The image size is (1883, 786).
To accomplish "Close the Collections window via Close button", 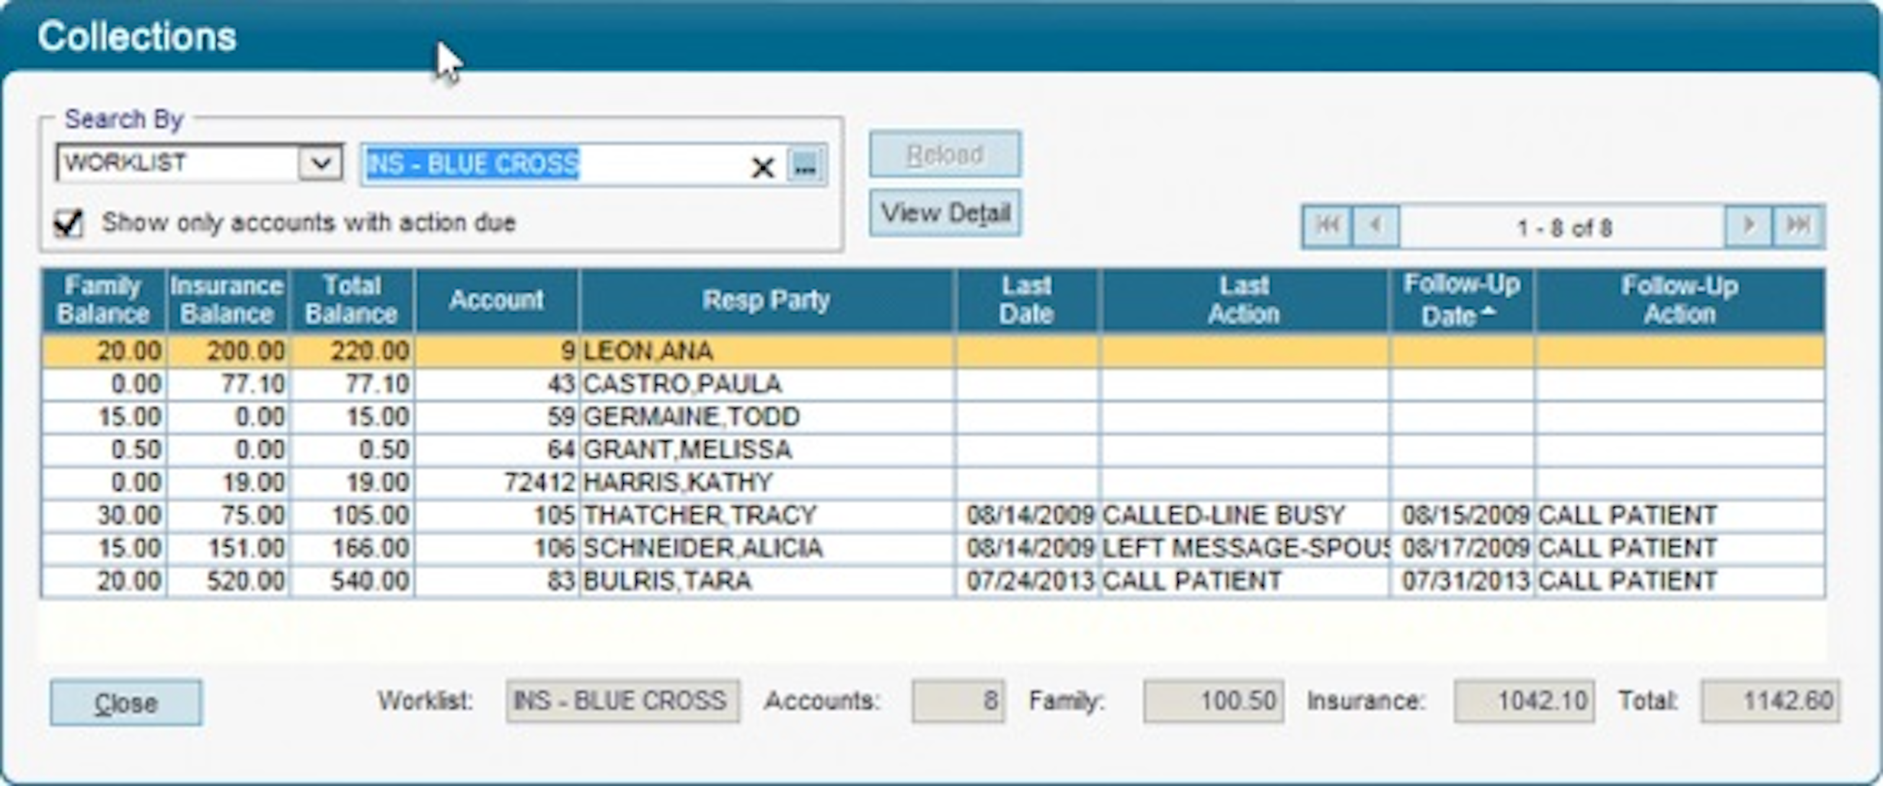I will click(126, 703).
